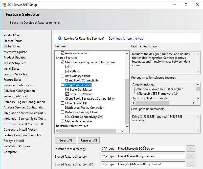This screenshot has height=169, width=203.
Task: Click the SQL Server Setup title bar icon
Action: click(x=4, y=4)
